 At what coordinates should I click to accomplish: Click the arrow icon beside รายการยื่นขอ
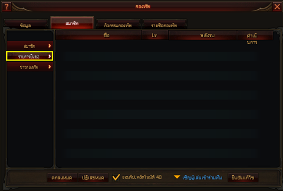50,56
